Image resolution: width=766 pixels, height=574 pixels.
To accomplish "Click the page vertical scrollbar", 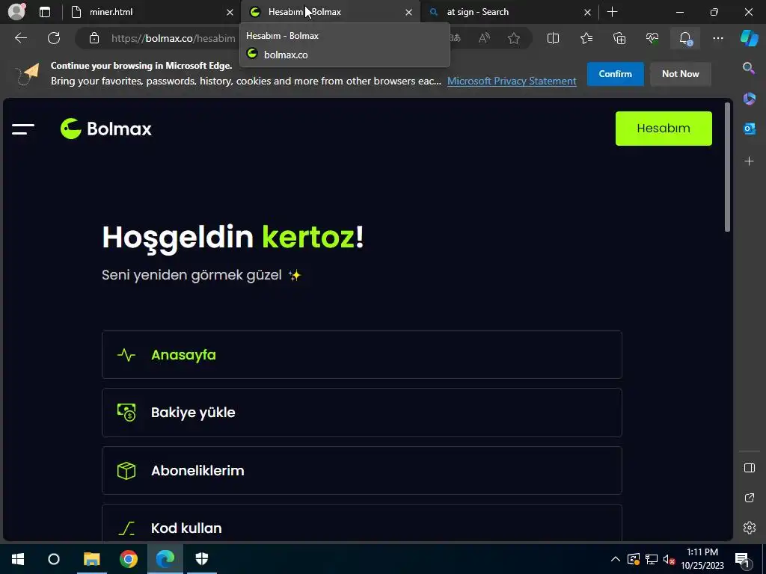I will [x=727, y=167].
